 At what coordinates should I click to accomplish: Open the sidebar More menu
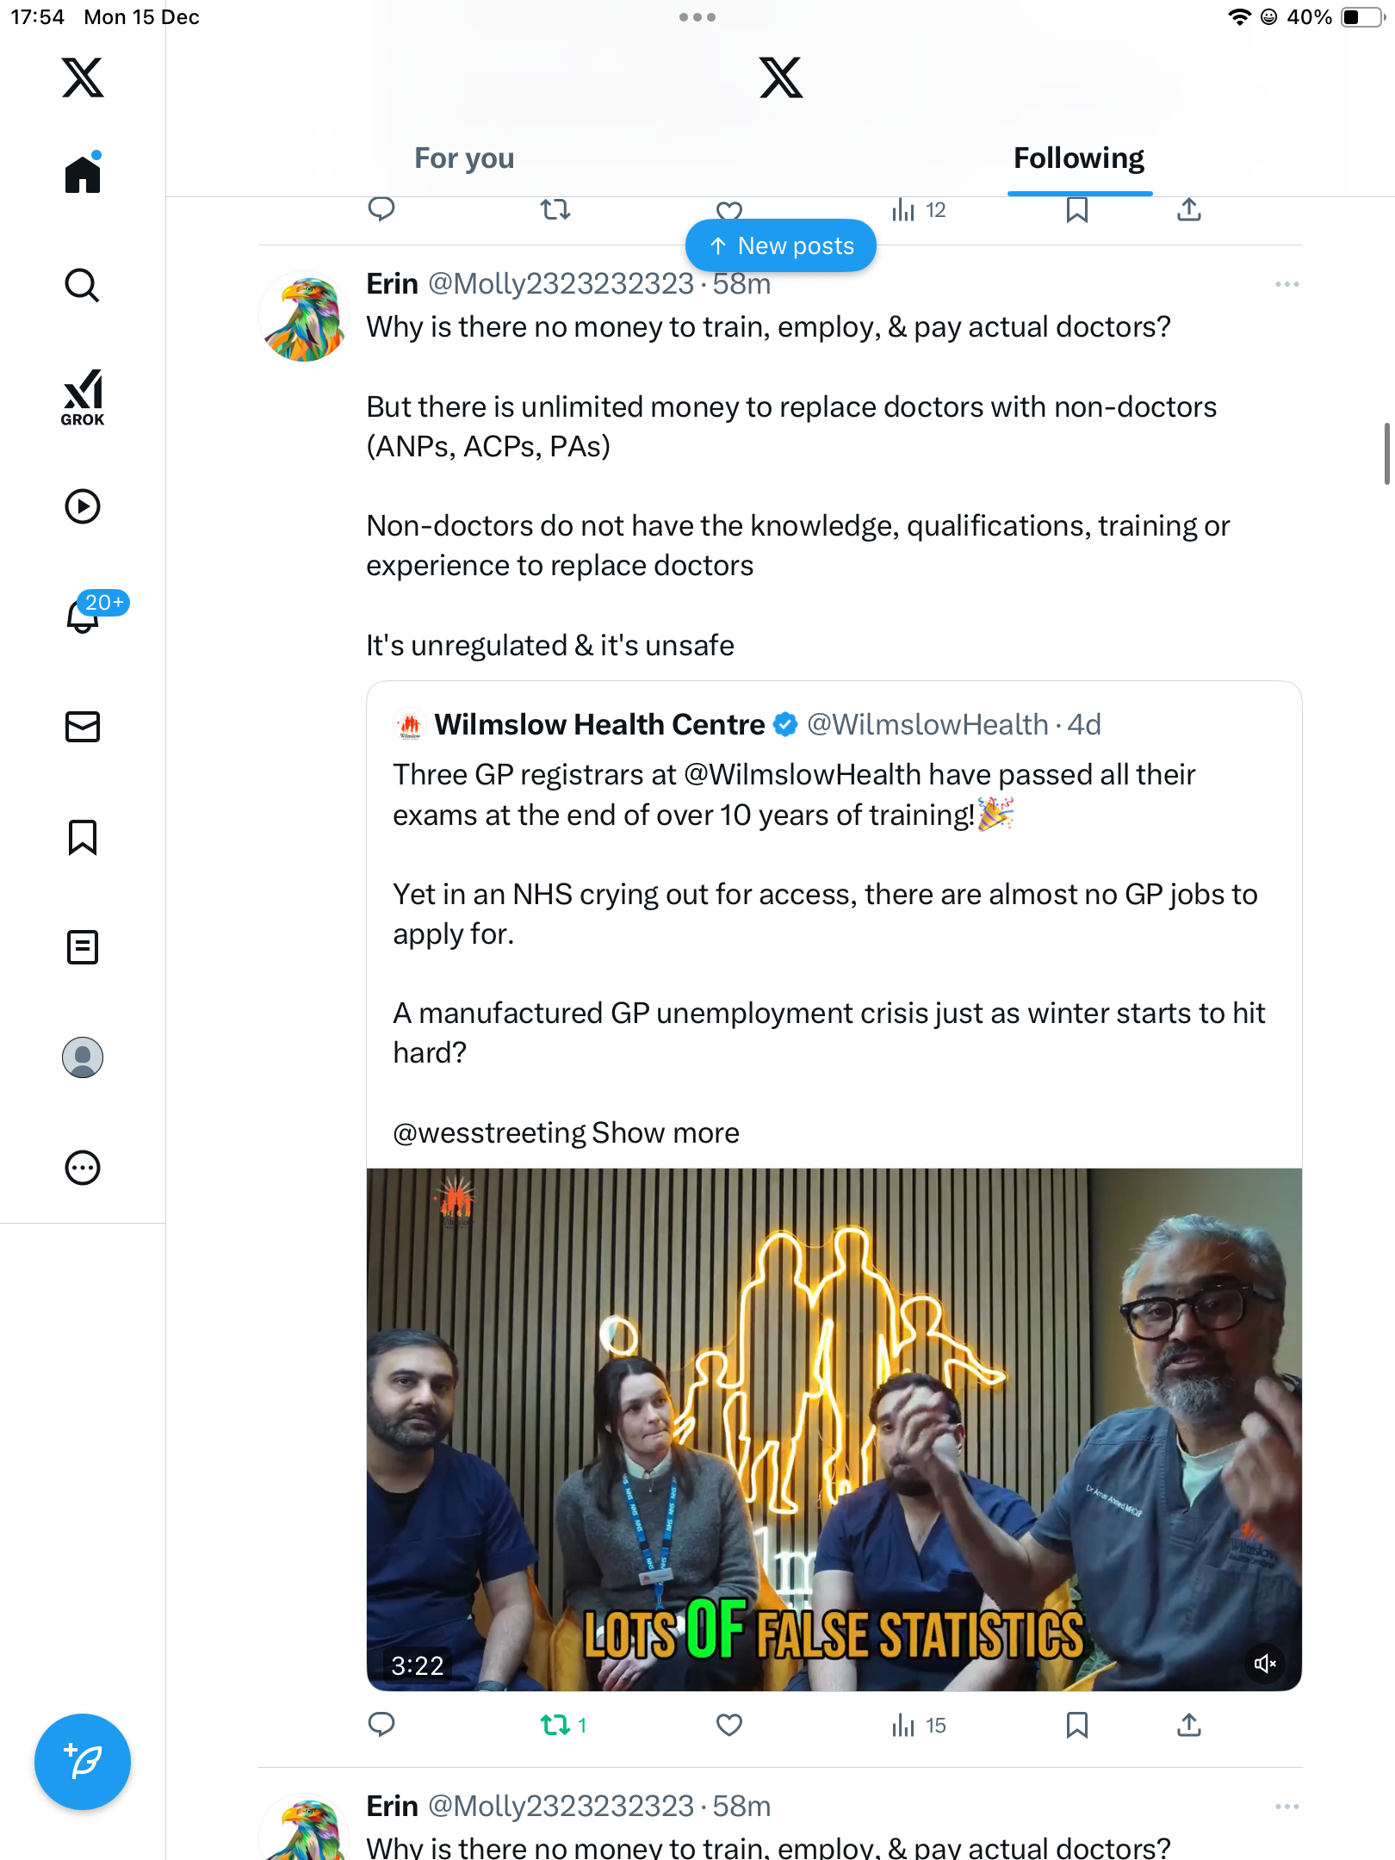pos(83,1168)
